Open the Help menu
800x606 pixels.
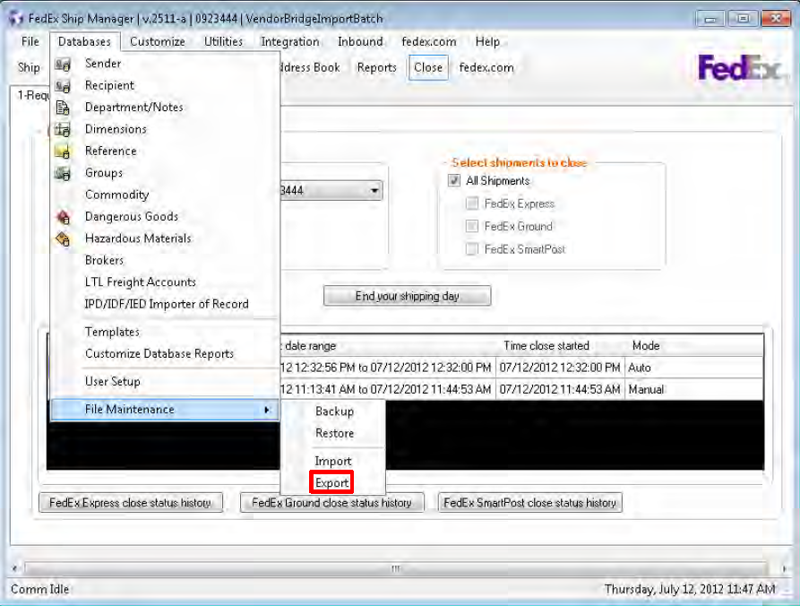(x=487, y=41)
